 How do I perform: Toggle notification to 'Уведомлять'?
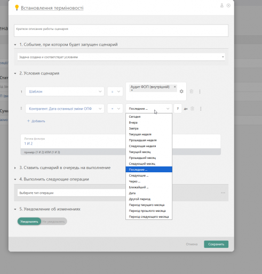point(29,222)
